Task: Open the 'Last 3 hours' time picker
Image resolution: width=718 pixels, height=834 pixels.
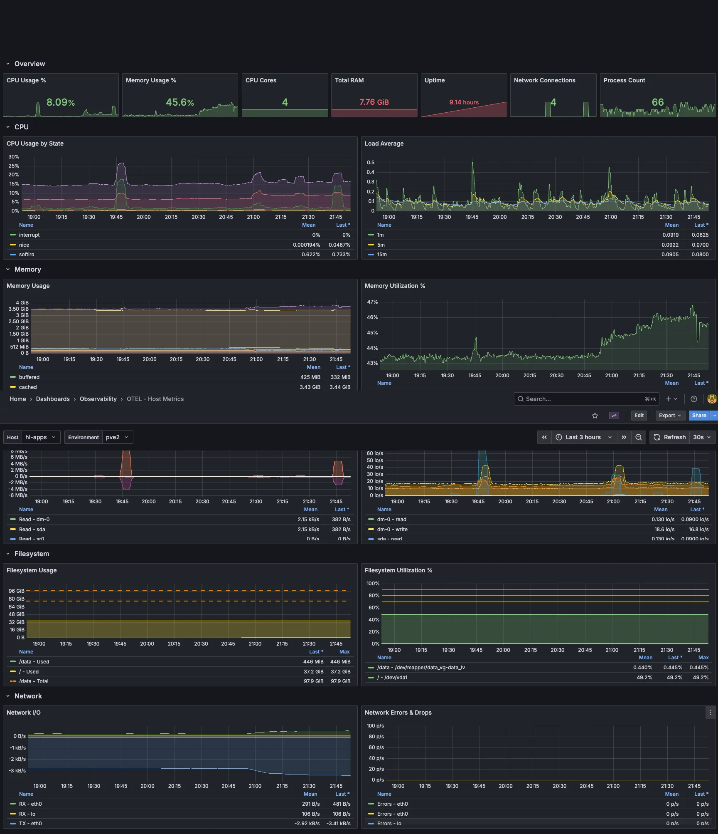Action: 583,437
